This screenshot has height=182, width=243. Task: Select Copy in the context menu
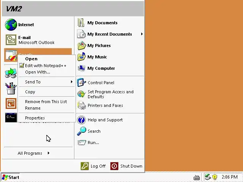click(x=30, y=92)
